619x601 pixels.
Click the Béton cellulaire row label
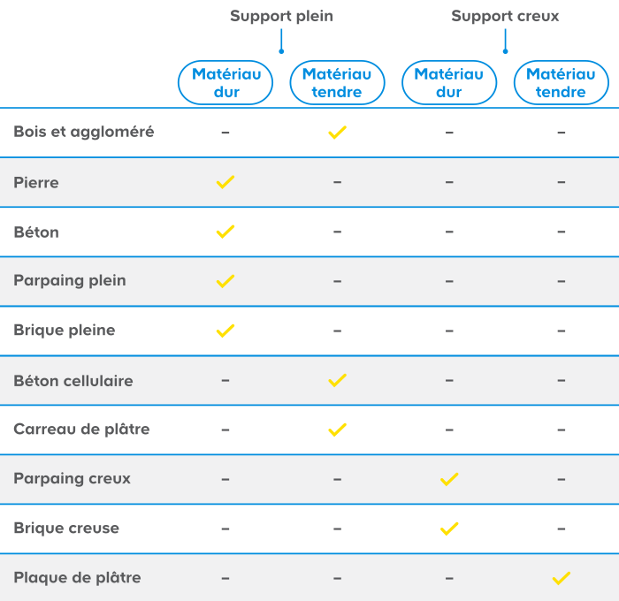tap(73, 381)
